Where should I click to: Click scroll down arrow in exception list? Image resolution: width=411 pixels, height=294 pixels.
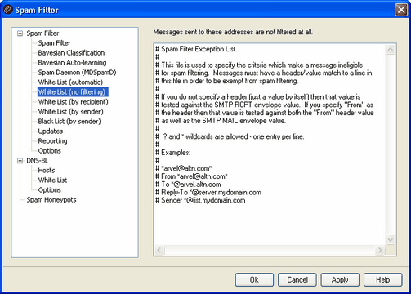[391, 240]
